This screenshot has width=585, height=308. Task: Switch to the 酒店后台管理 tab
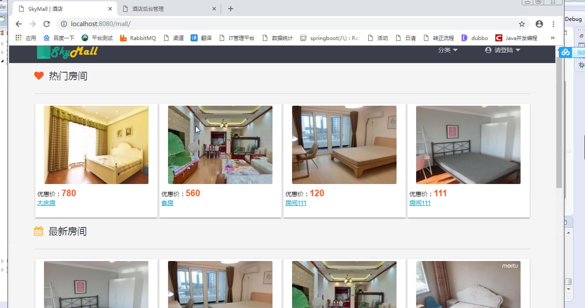coord(170,9)
